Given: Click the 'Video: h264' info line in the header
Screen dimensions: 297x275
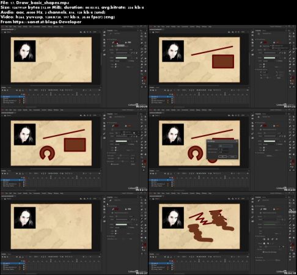Looking at the screenshot, I should point(57,17).
